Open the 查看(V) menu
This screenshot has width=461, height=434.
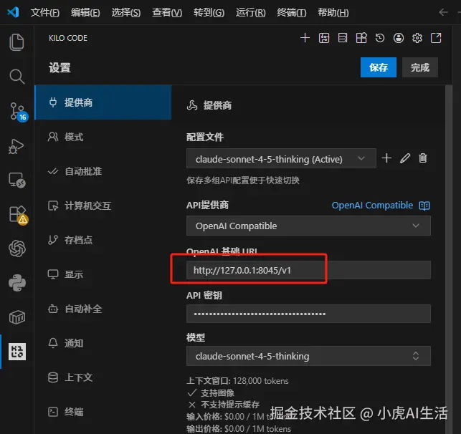pos(167,13)
